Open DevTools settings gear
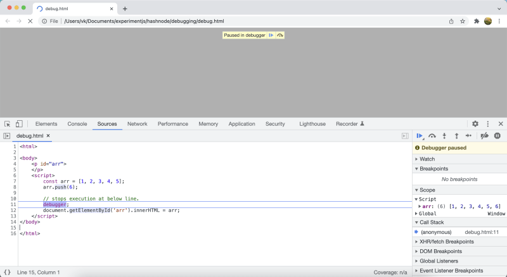 click(x=475, y=124)
